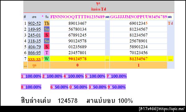Open the 149-95 number link

pos(34,29)
